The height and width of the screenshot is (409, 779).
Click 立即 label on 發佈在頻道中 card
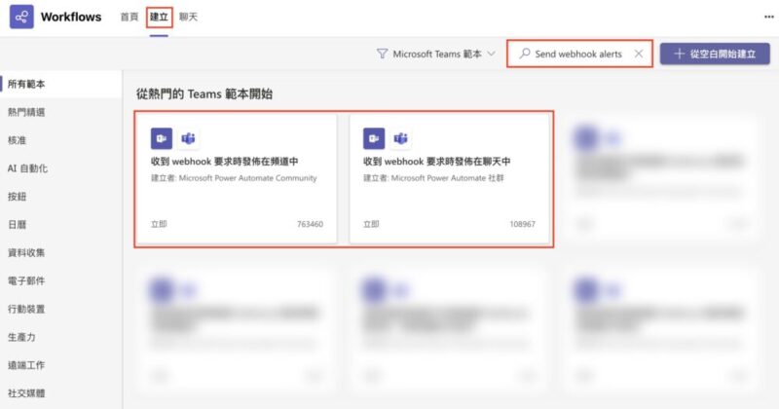coord(159,224)
